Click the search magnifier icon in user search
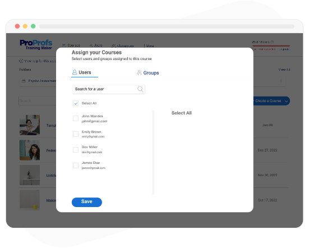The image size is (309, 248). click(x=140, y=89)
